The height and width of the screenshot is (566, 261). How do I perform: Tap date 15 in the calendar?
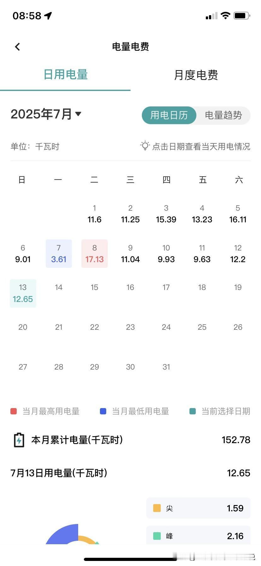pyautogui.click(x=95, y=287)
